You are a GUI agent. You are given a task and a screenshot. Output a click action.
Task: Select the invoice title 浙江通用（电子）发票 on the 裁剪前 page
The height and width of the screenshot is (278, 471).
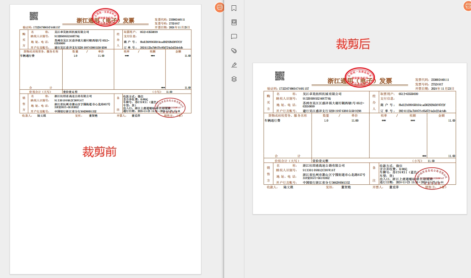(106, 21)
